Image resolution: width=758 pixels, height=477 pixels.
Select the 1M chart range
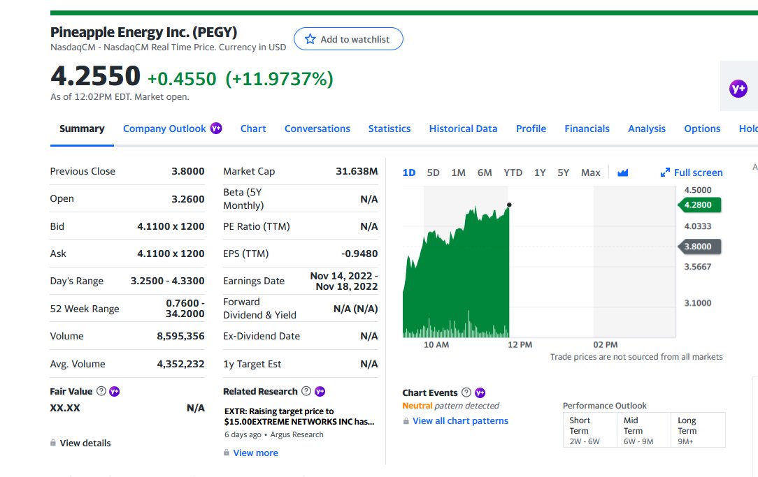click(x=458, y=173)
